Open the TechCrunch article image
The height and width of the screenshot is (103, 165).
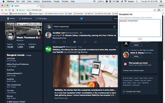(x=85, y=71)
